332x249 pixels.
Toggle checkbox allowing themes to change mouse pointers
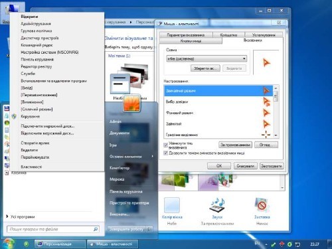165,153
